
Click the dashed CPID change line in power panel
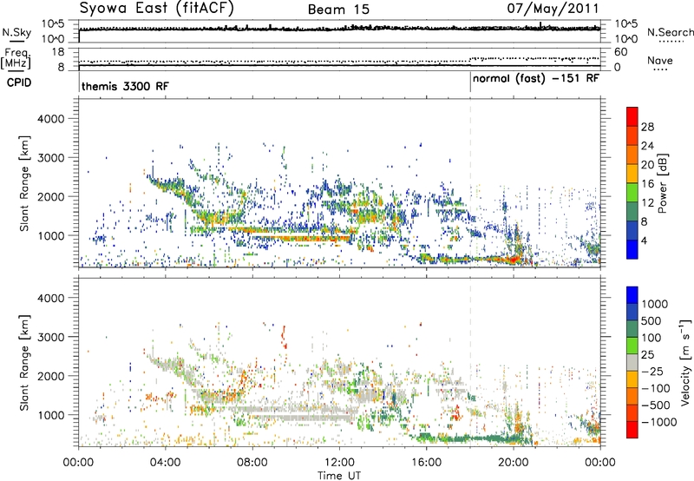[x=470, y=182]
